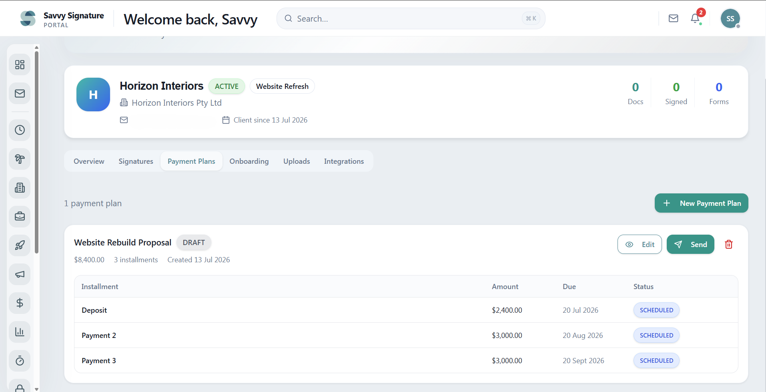The image size is (766, 392).
Task: Click the Status column header
Action: coord(643,287)
